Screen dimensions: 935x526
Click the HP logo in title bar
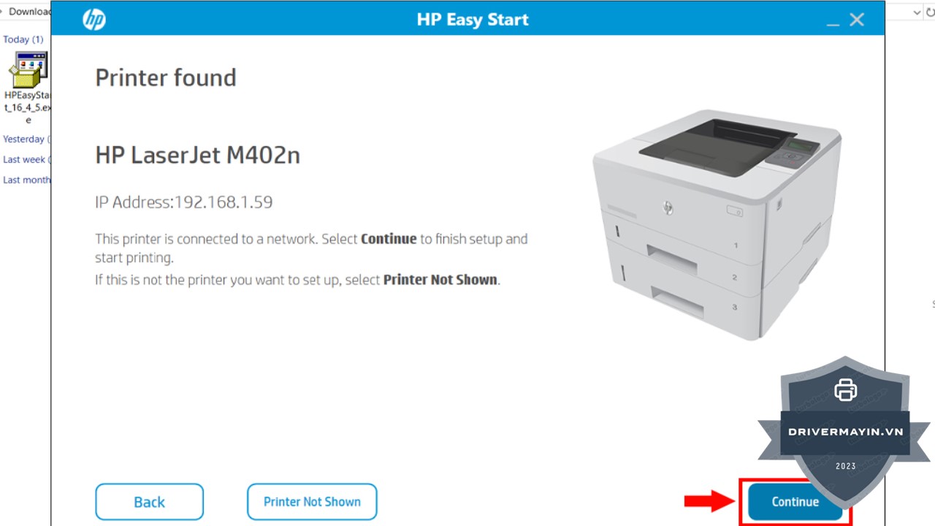94,20
